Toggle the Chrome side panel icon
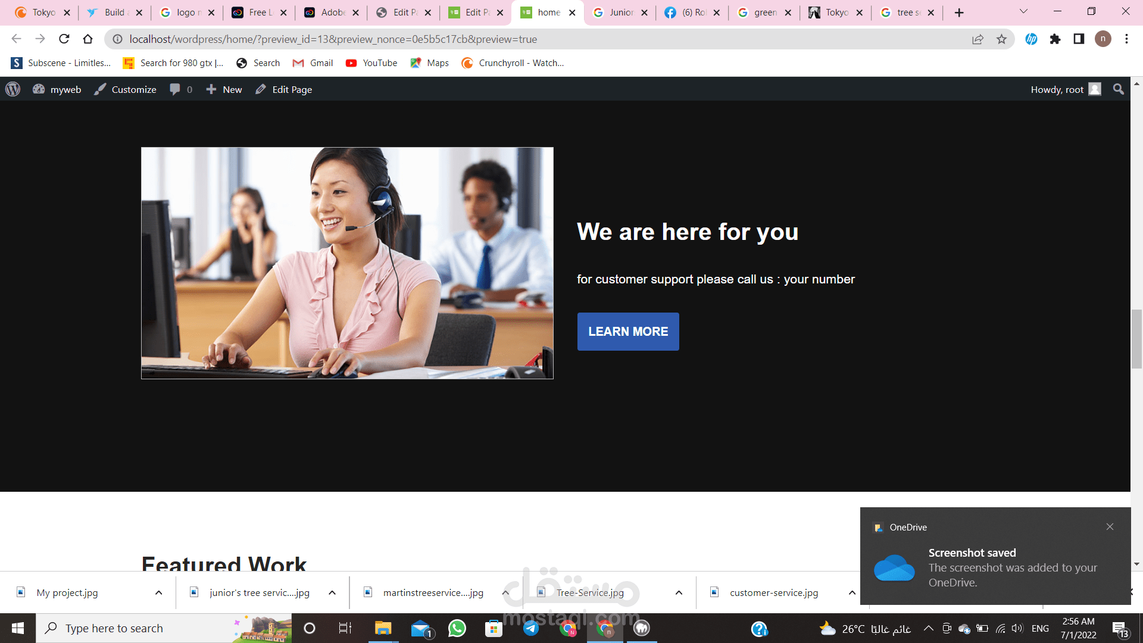 tap(1079, 39)
